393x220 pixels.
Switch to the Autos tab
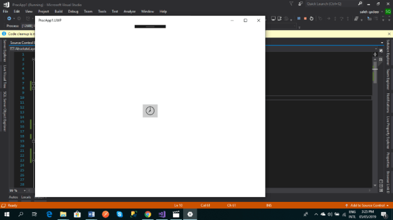point(13,197)
